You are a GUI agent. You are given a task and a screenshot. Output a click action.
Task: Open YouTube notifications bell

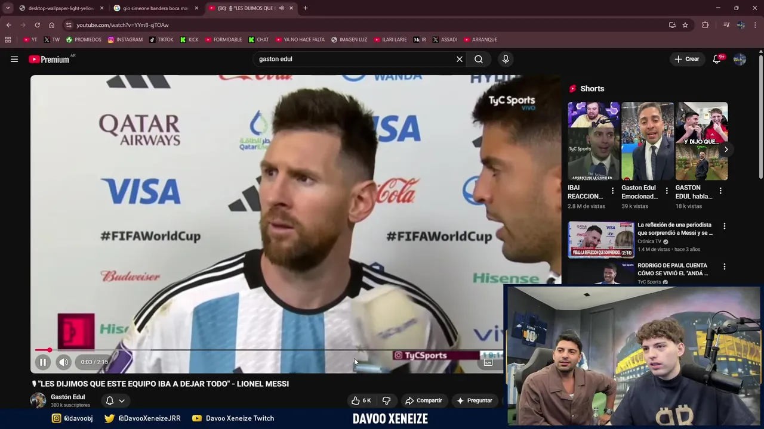(x=717, y=59)
